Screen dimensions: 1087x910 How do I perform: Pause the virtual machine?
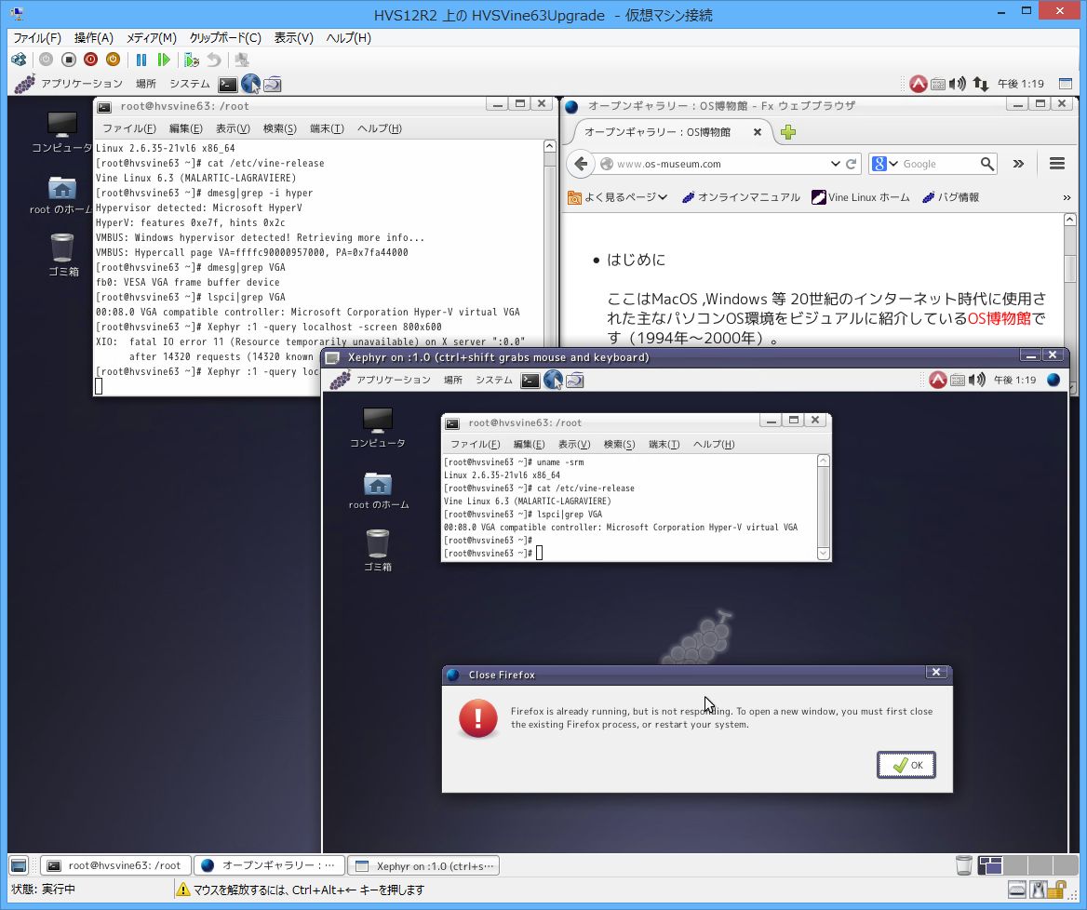coord(141,60)
